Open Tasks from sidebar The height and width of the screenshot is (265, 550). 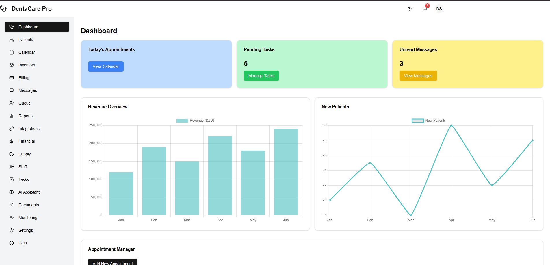[37, 179]
